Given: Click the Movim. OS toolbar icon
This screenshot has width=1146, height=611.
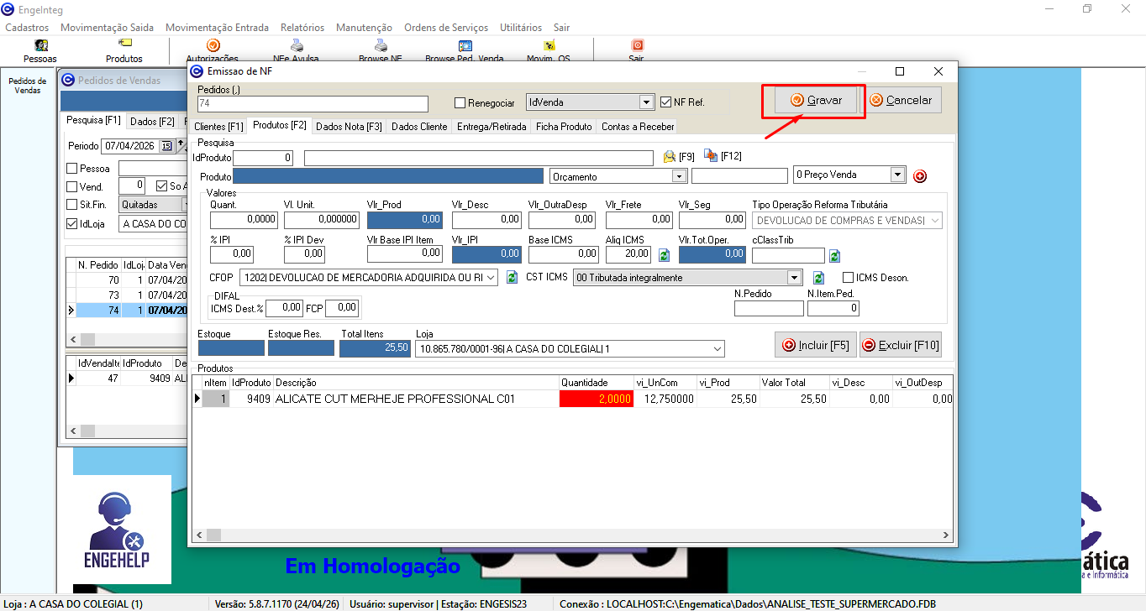Looking at the screenshot, I should click(548, 50).
